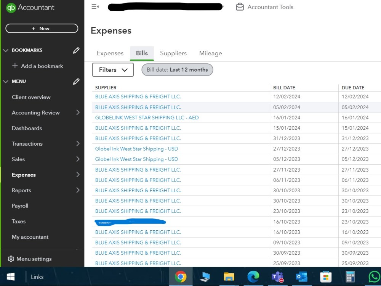
Task: Expand the Transactions submenu arrow
Action: 78,143
